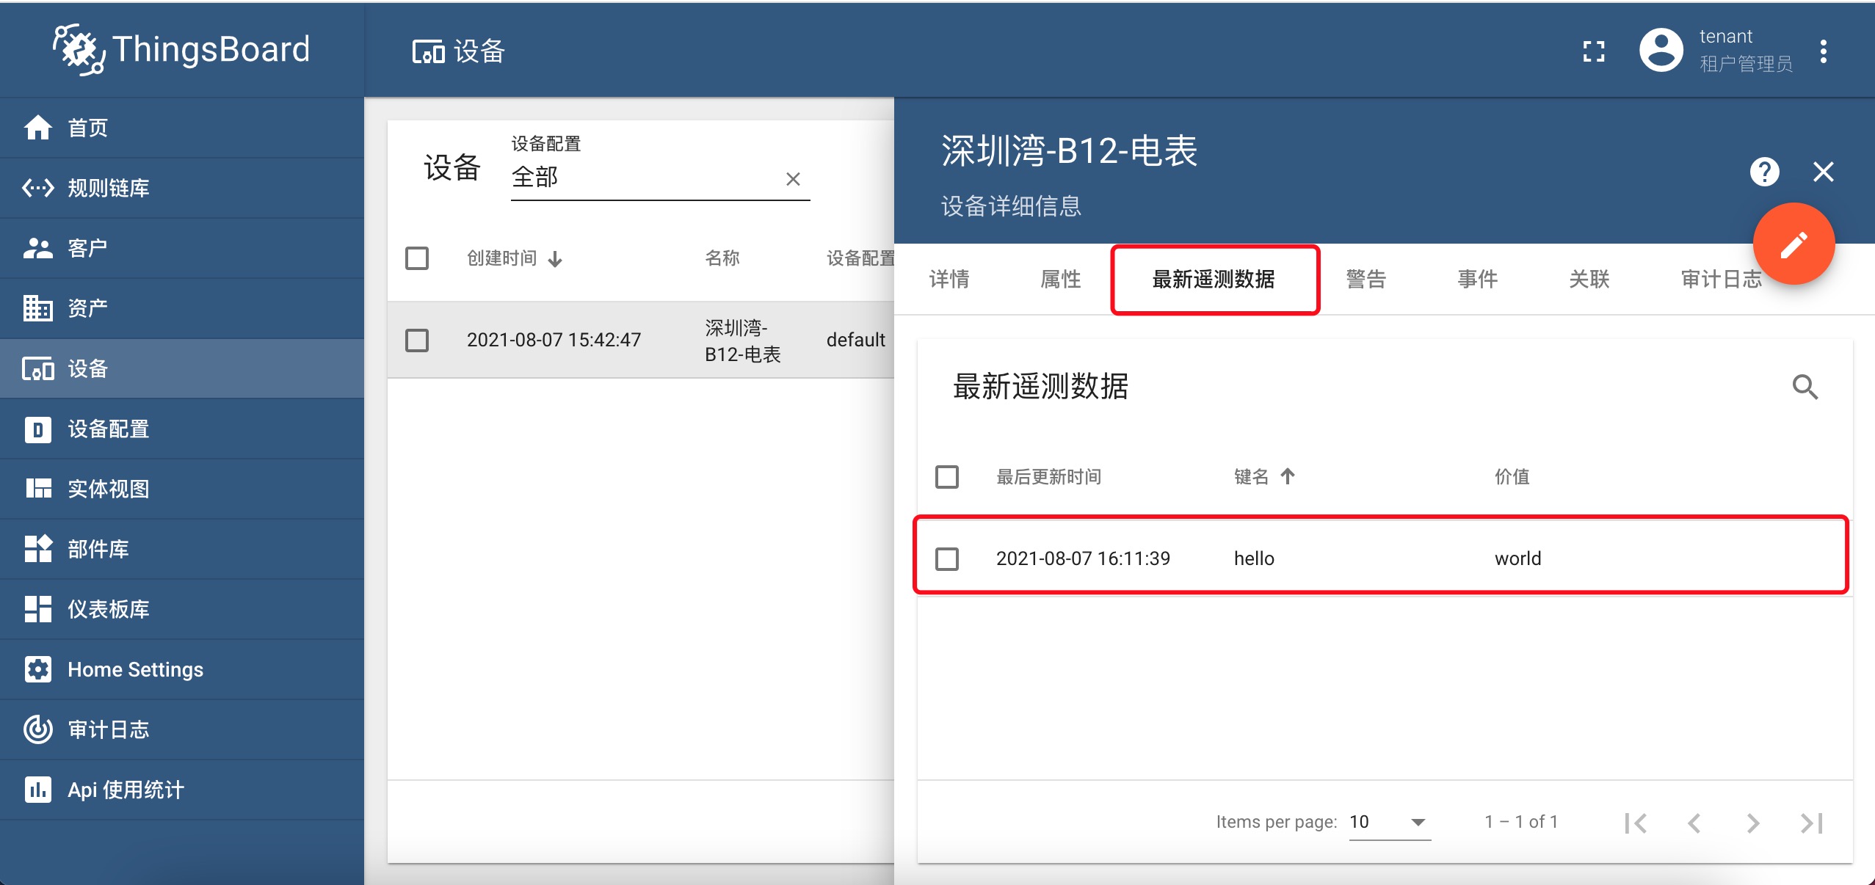Switch to 属性 tab

[1061, 279]
